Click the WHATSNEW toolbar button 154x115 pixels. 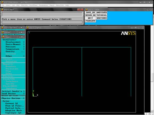[102, 18]
